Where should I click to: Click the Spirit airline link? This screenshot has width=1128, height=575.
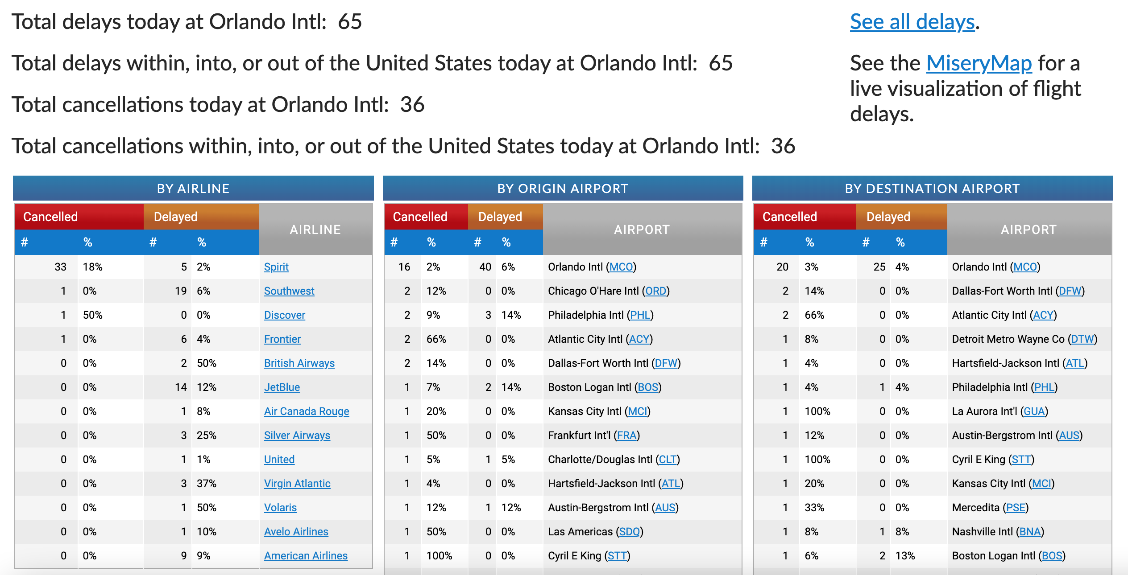click(276, 267)
